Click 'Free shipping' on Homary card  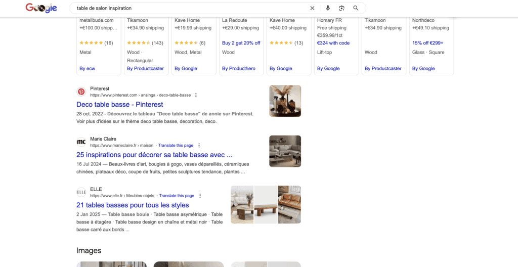pyautogui.click(x=332, y=28)
